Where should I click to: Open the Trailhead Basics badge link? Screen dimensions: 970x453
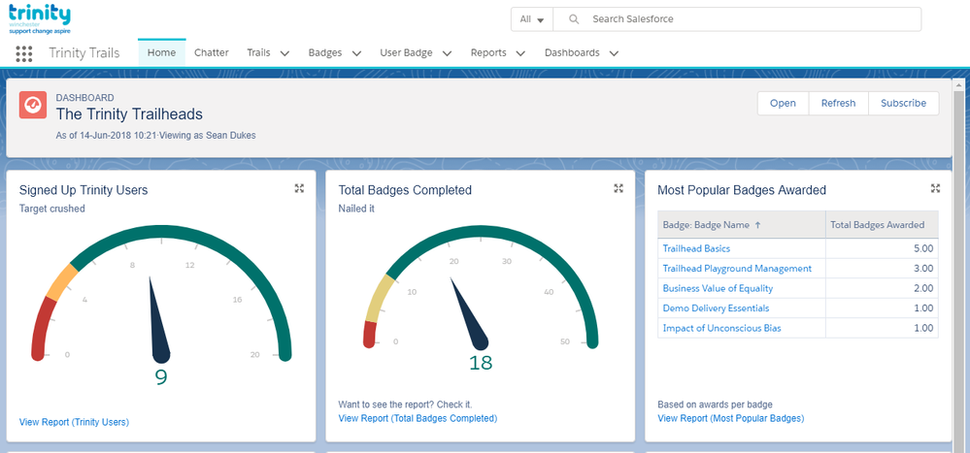click(695, 249)
